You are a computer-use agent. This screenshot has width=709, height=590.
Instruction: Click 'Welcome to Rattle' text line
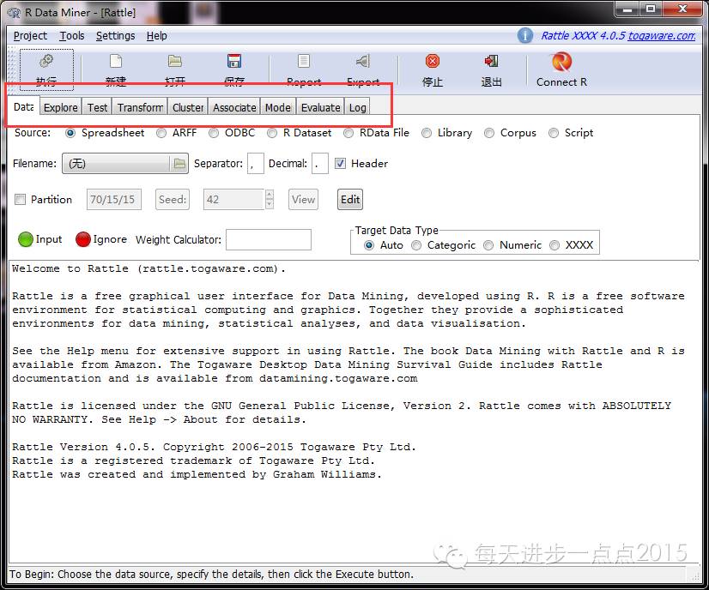(148, 268)
